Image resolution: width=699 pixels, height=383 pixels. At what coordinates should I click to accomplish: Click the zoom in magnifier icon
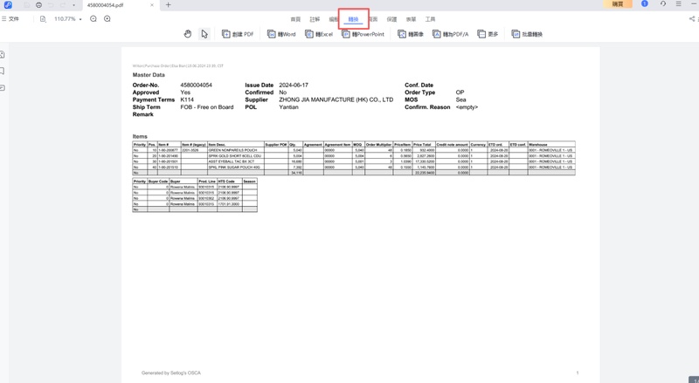[x=107, y=18]
